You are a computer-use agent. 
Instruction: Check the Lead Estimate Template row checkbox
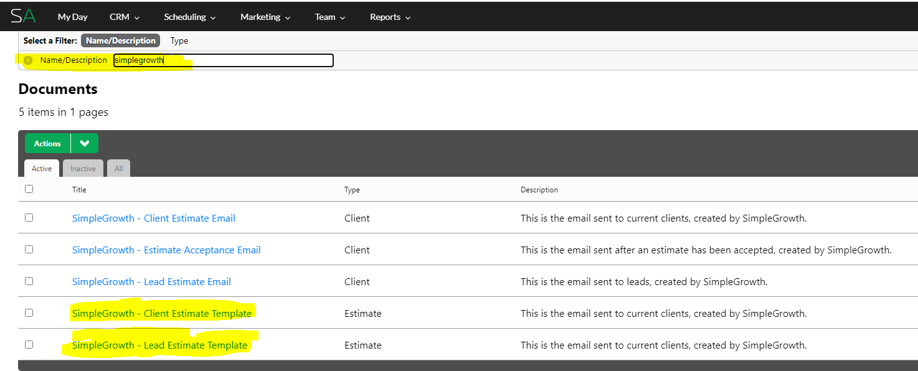click(x=29, y=345)
